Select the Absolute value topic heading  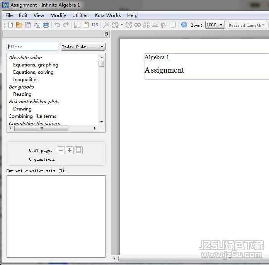[x=25, y=58]
